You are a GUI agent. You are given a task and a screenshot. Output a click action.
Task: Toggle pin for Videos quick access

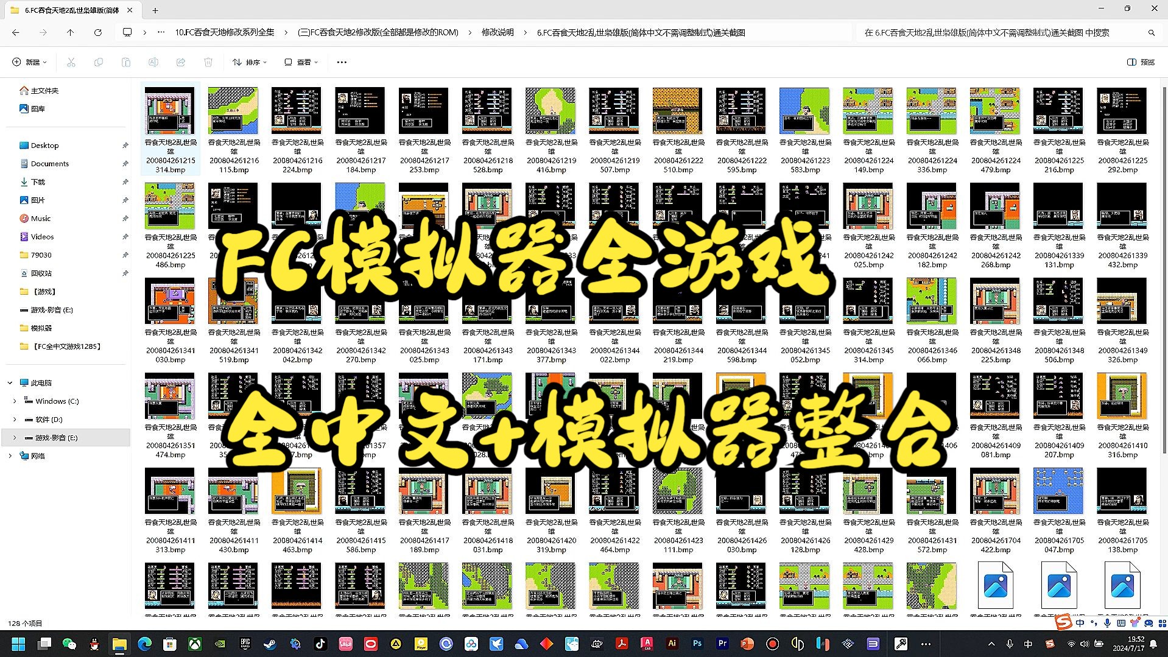pos(125,237)
